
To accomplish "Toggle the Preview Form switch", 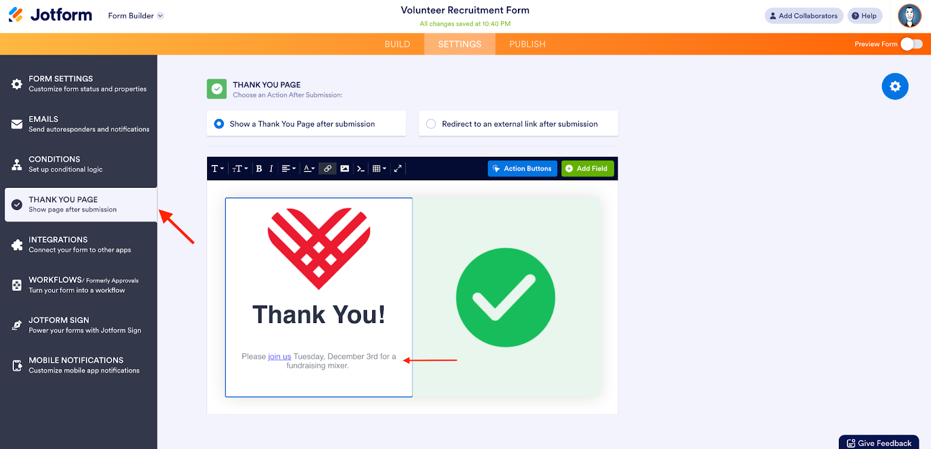I will pos(912,44).
